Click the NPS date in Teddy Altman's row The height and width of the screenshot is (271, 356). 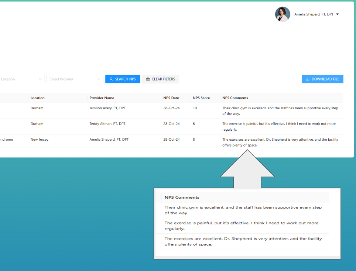click(x=171, y=124)
